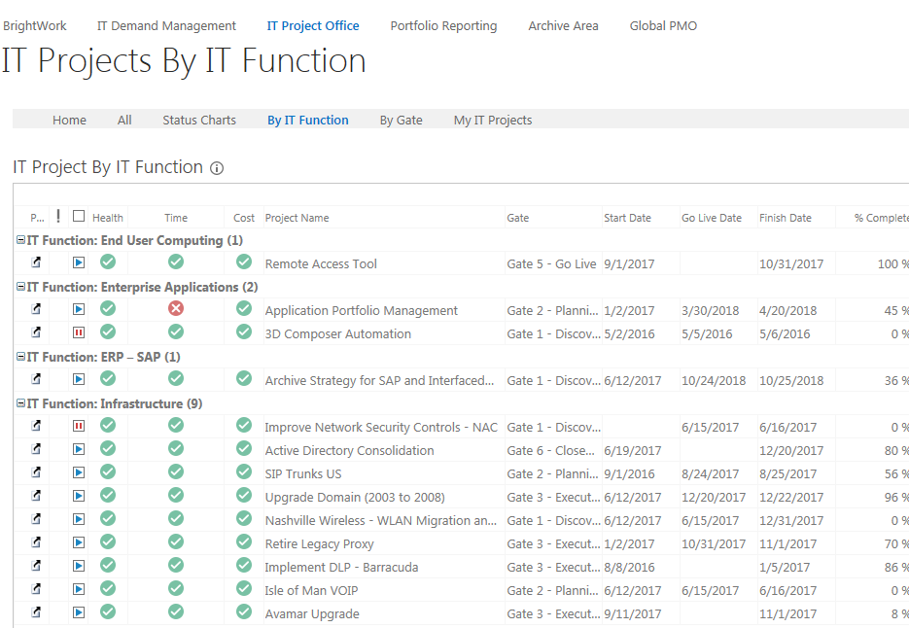Sort by the Project Name column header

(x=297, y=218)
